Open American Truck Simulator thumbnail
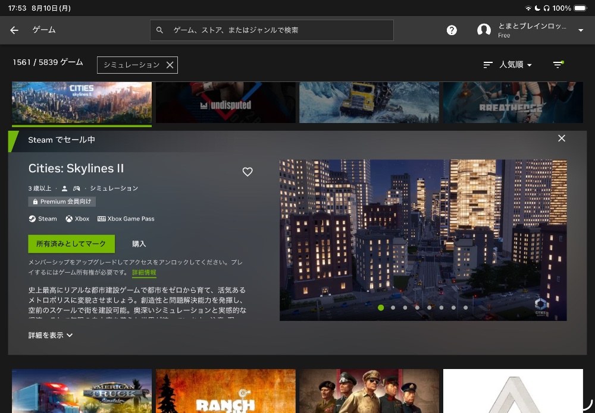The height and width of the screenshot is (413, 595). [x=82, y=391]
